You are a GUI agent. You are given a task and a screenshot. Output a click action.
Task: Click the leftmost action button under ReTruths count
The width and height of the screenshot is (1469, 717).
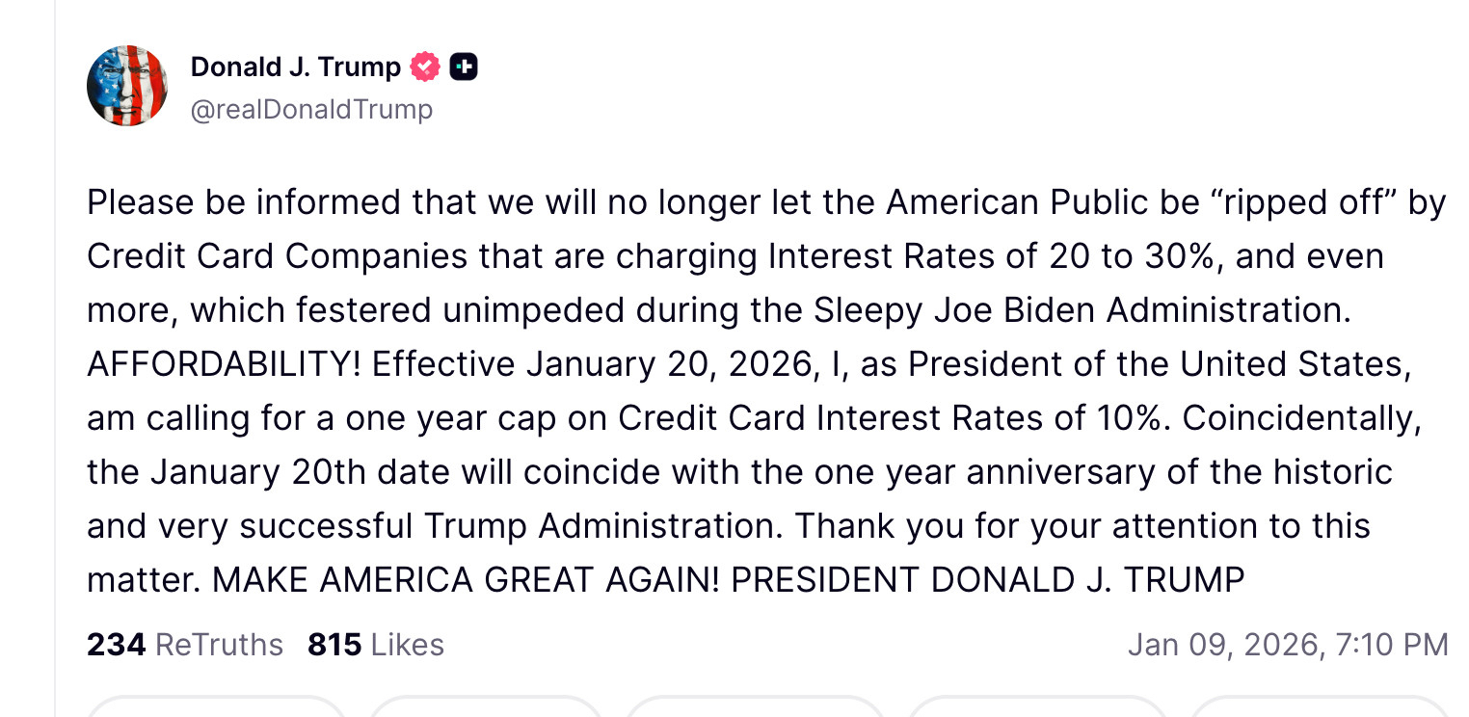217,708
